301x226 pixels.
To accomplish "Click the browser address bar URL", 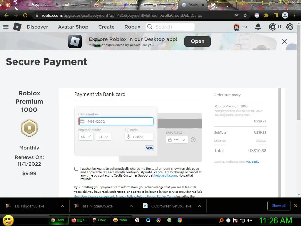I will (x=122, y=15).
